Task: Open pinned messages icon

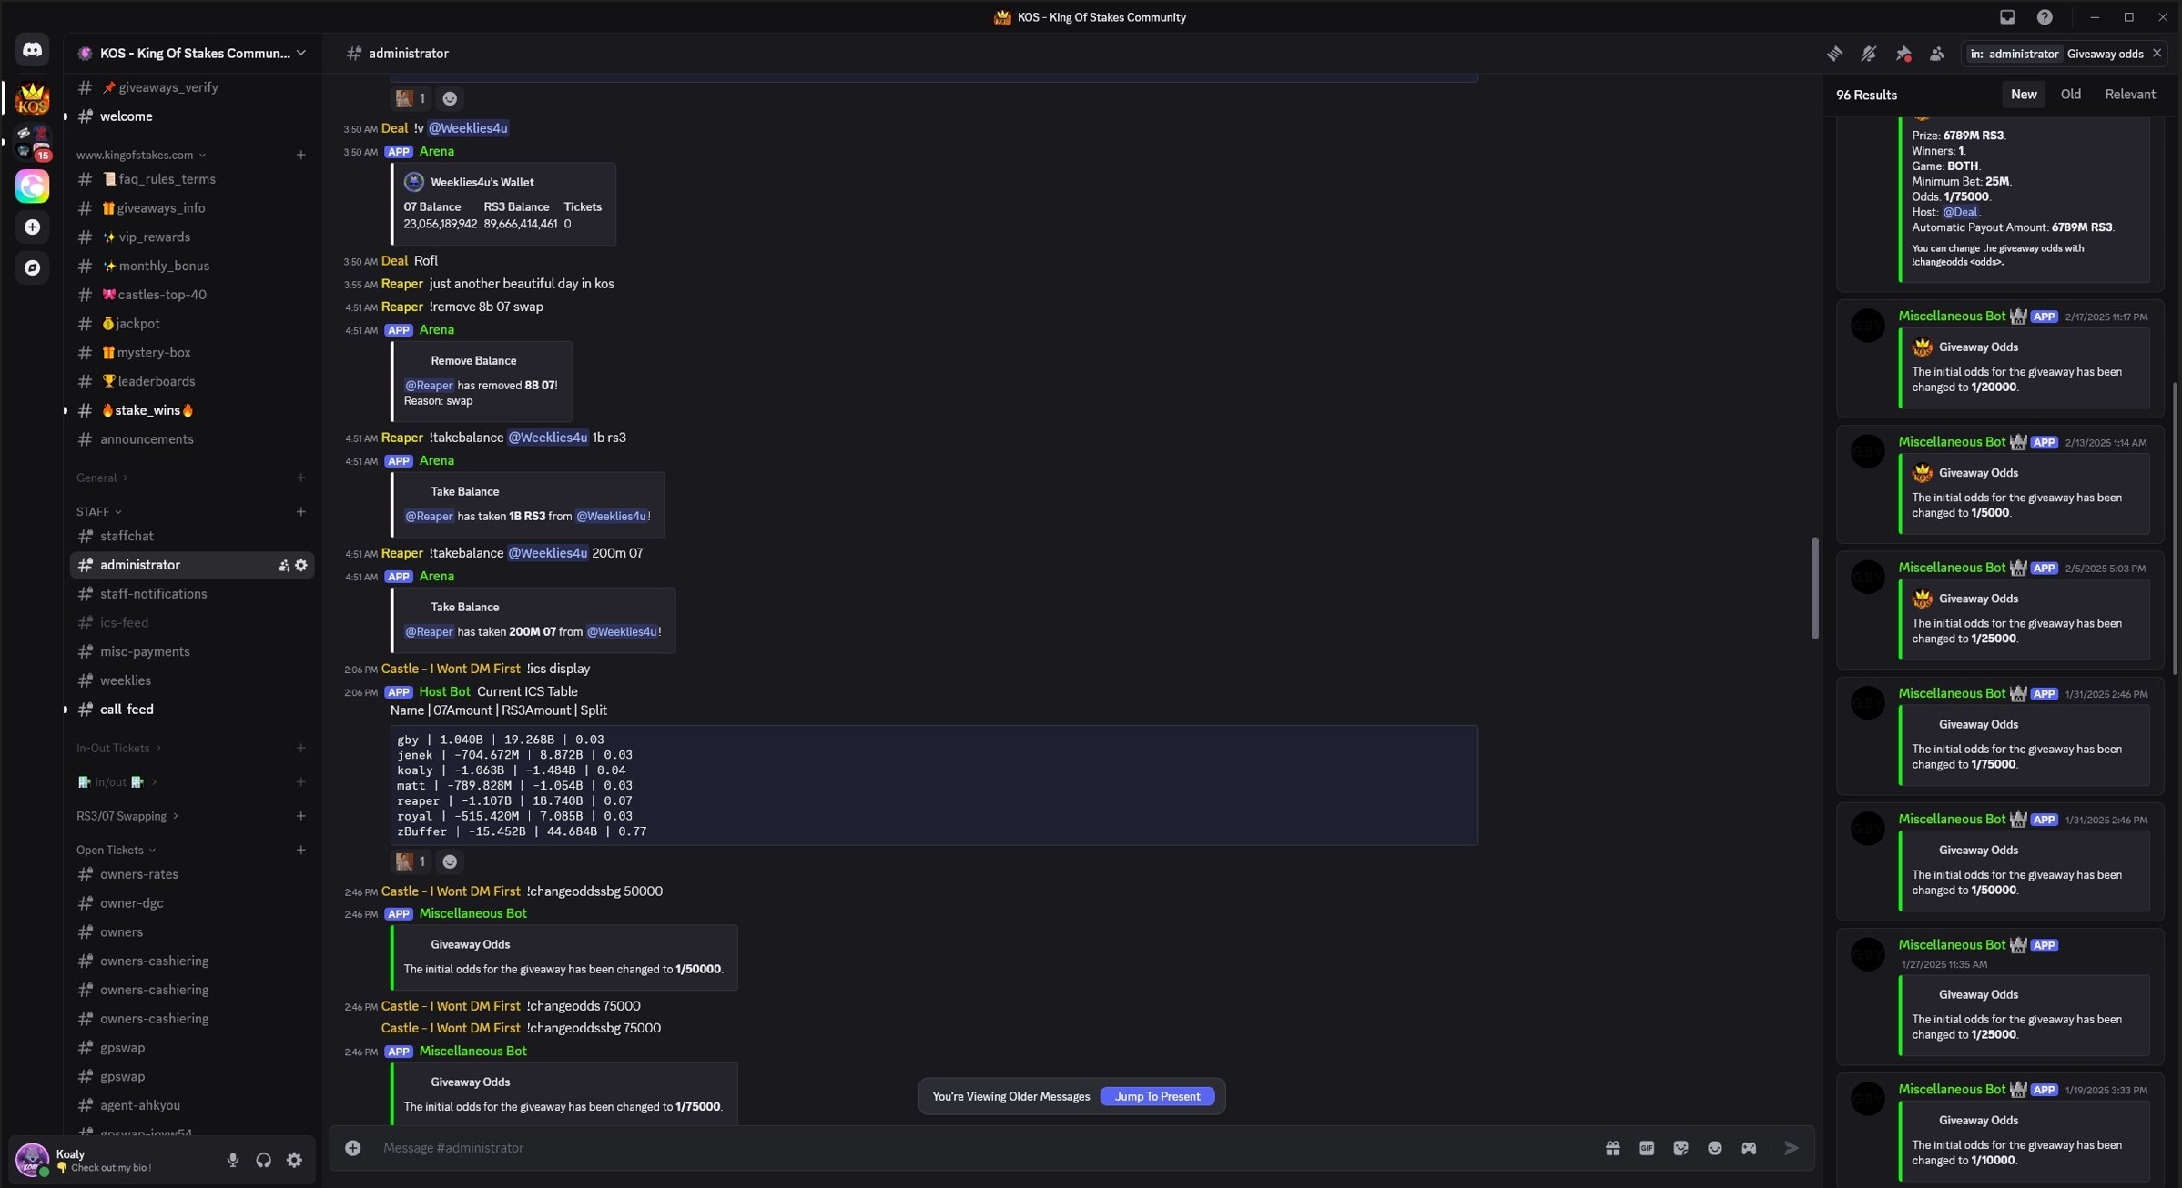Action: (1903, 54)
